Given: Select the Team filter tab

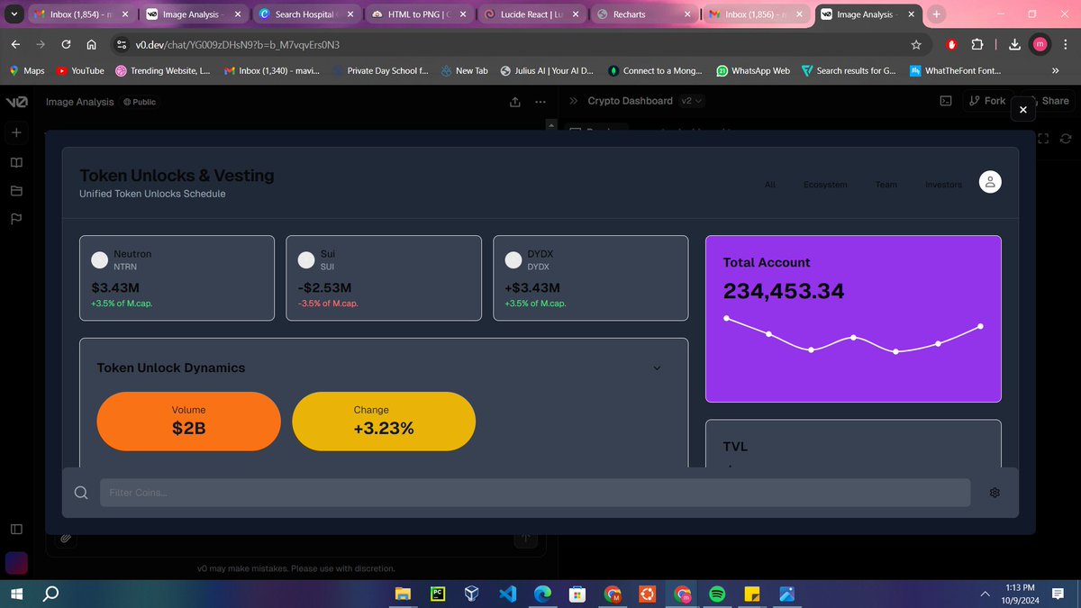Looking at the screenshot, I should pyautogui.click(x=886, y=185).
